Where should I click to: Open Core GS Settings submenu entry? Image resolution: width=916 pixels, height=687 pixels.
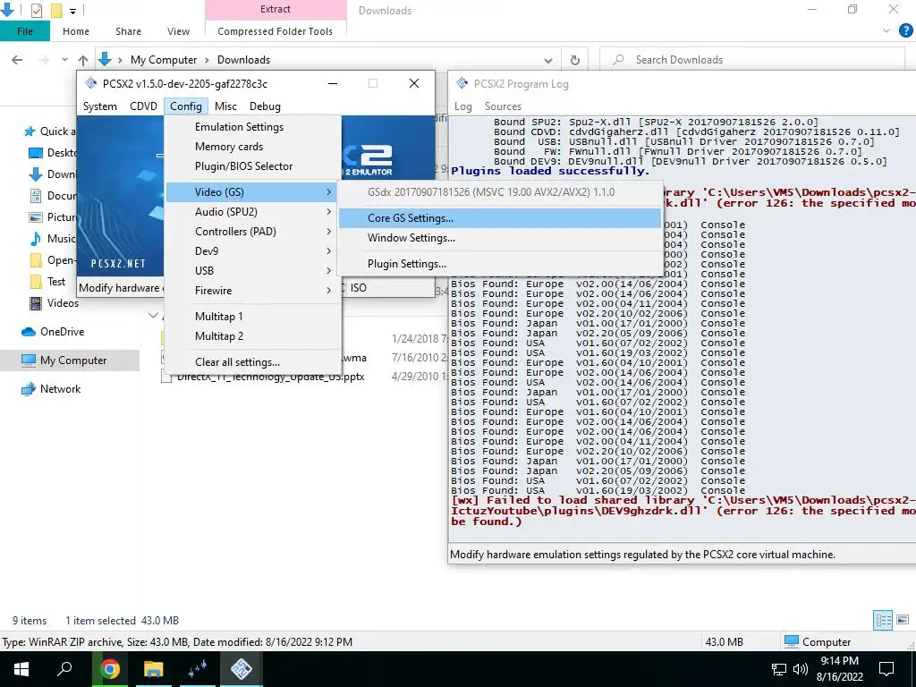pos(499,218)
